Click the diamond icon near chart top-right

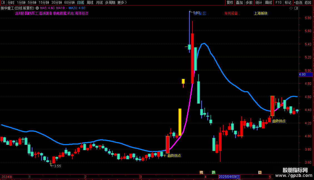click(291, 8)
